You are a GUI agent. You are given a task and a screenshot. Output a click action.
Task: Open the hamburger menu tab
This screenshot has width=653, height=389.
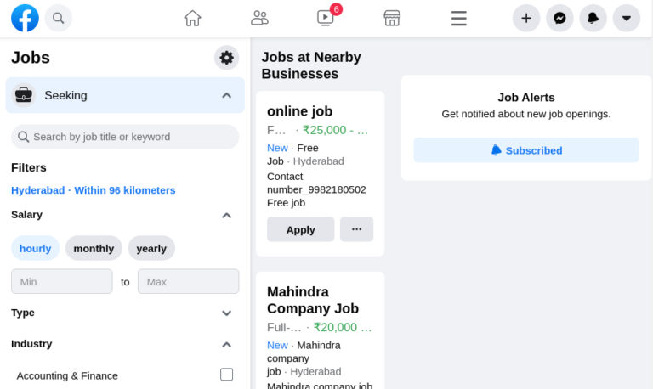(x=459, y=18)
